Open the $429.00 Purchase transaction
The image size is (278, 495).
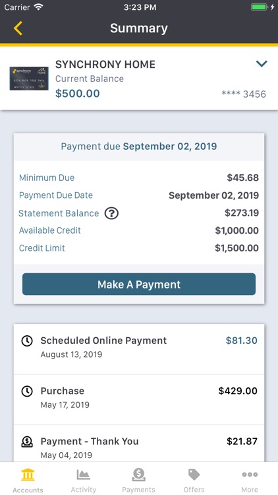[x=139, y=400]
